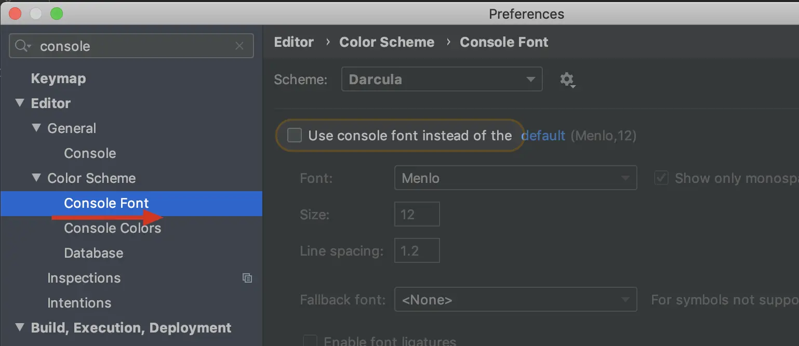This screenshot has height=346, width=799.
Task: Collapse the Color Scheme tree node
Action: [36, 178]
